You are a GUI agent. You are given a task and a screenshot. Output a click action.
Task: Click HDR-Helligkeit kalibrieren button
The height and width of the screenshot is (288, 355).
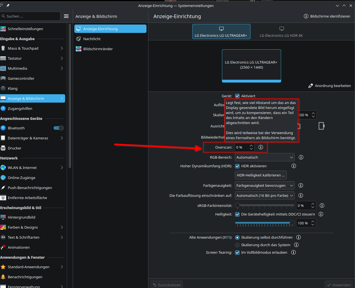pyautogui.click(x=261, y=175)
